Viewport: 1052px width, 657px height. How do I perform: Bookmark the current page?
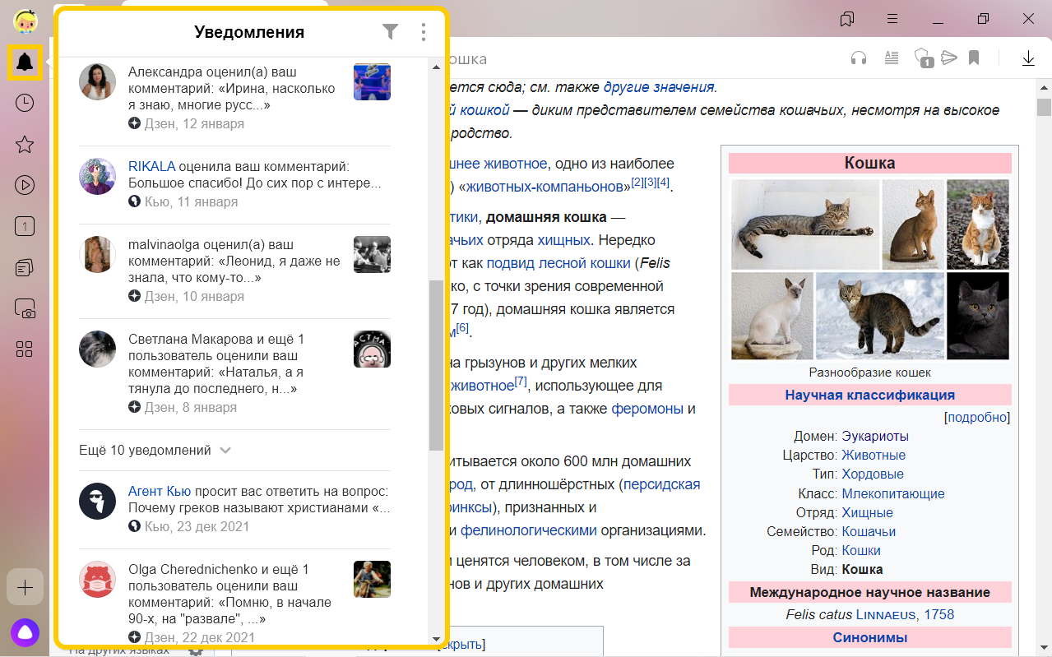(974, 58)
